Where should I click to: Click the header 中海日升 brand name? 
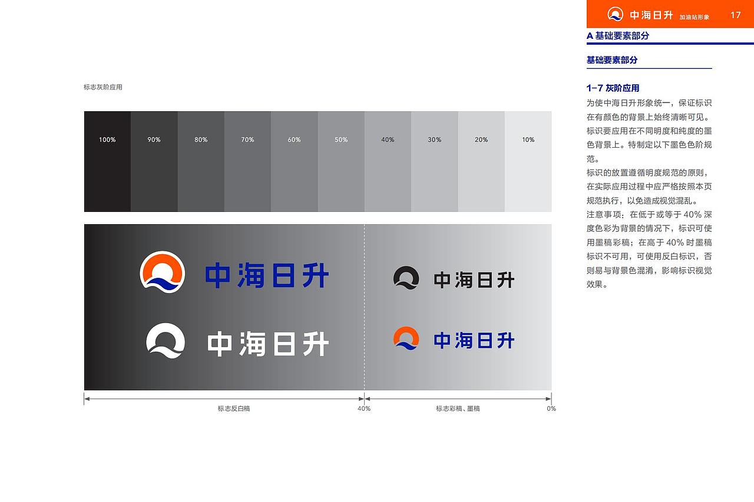(651, 15)
